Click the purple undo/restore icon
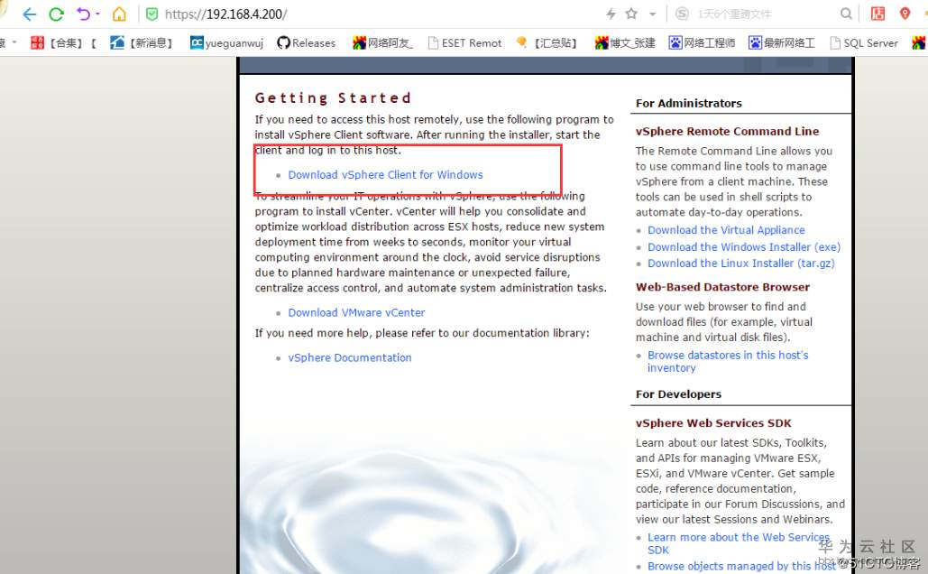 (83, 13)
